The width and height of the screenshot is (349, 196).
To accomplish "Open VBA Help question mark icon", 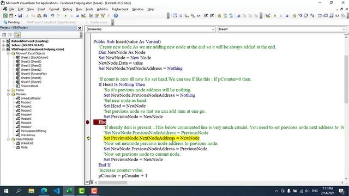I will [116, 16].
